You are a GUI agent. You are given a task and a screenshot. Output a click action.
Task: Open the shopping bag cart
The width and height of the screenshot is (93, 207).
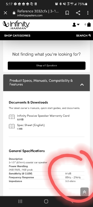tap(89, 24)
